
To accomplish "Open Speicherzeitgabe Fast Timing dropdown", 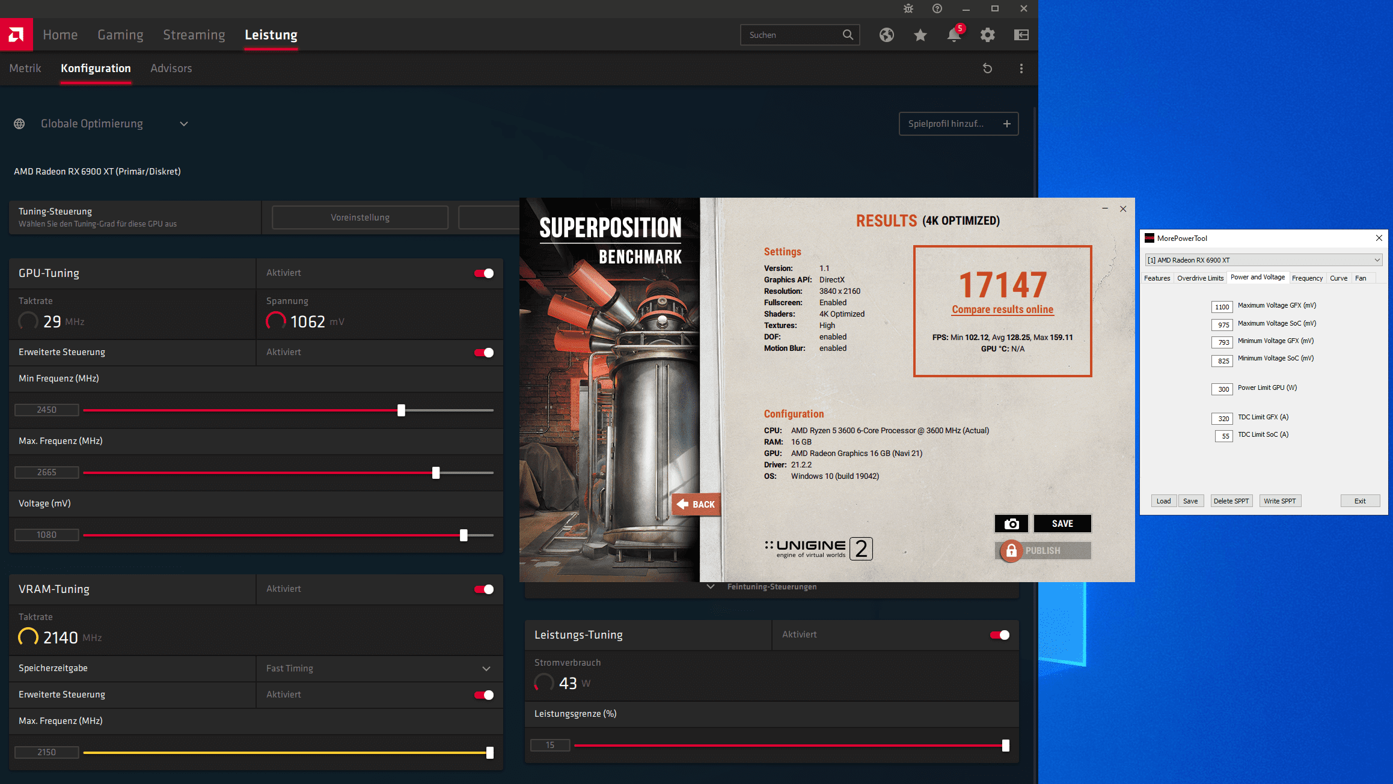I will (486, 669).
